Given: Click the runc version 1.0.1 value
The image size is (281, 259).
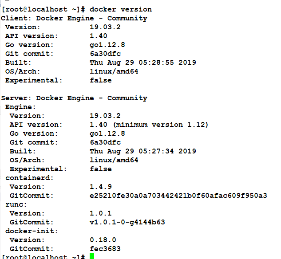Looking at the screenshot, I should pyautogui.click(x=100, y=213).
